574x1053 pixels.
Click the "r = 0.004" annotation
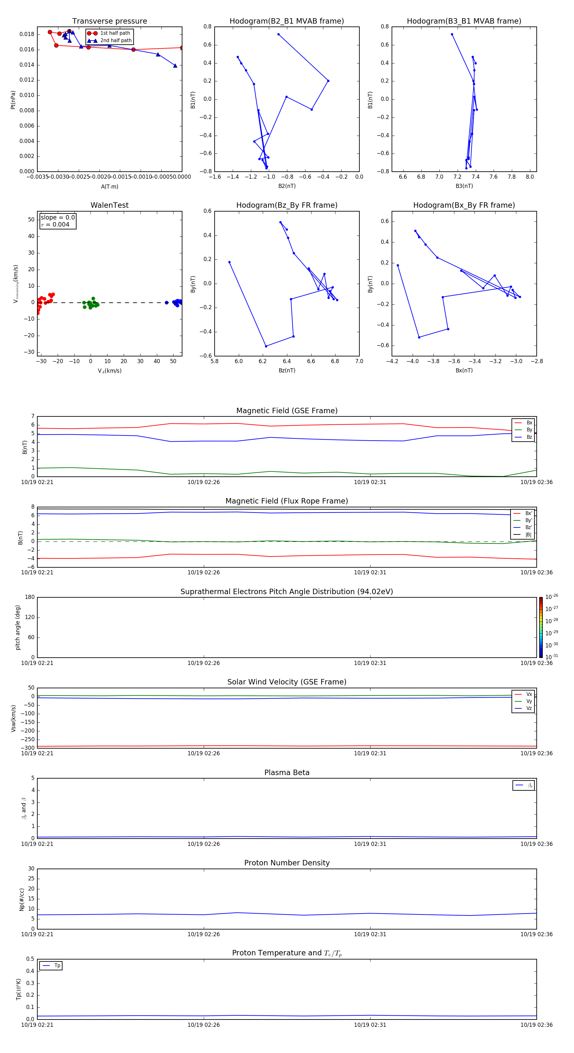click(x=55, y=224)
